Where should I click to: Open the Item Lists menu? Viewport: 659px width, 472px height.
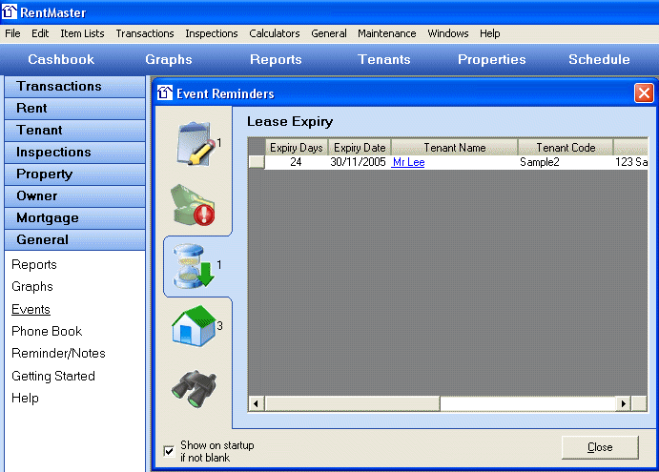[x=82, y=33]
